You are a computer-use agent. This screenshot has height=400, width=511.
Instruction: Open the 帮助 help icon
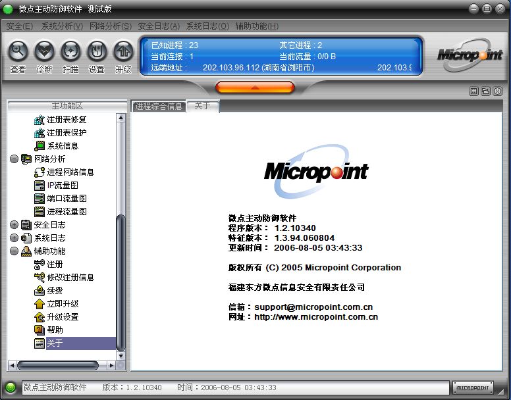[x=39, y=330]
